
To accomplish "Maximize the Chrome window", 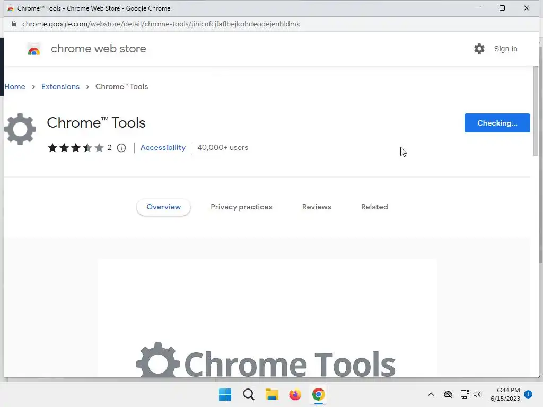I will coord(502,8).
